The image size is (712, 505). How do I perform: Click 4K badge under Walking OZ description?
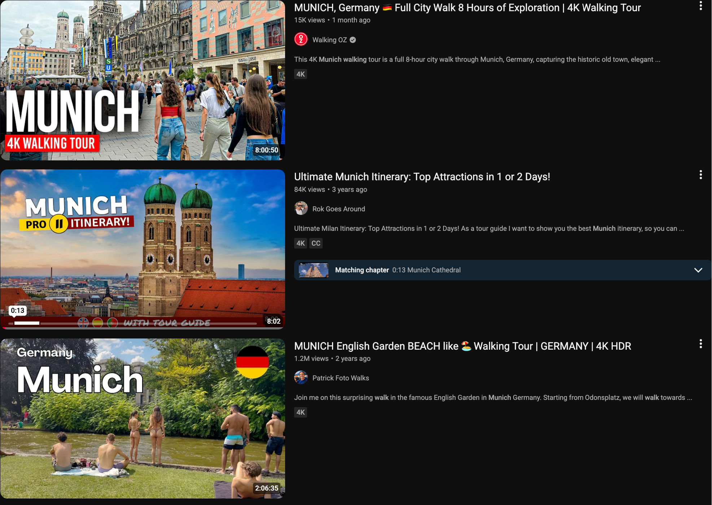point(301,74)
